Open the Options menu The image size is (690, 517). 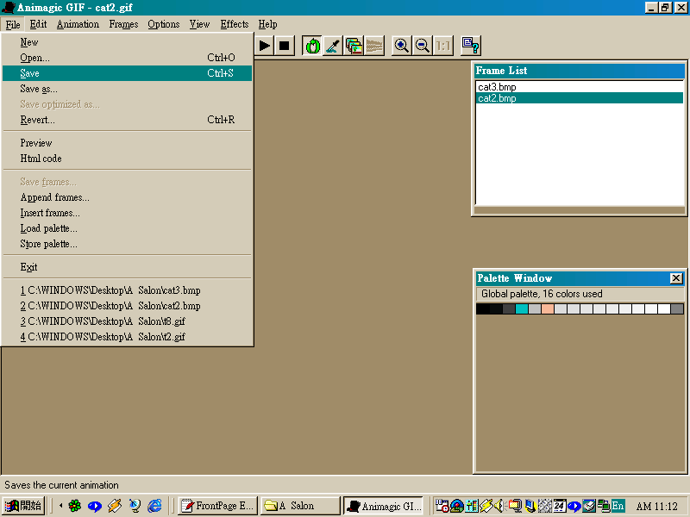tap(164, 24)
